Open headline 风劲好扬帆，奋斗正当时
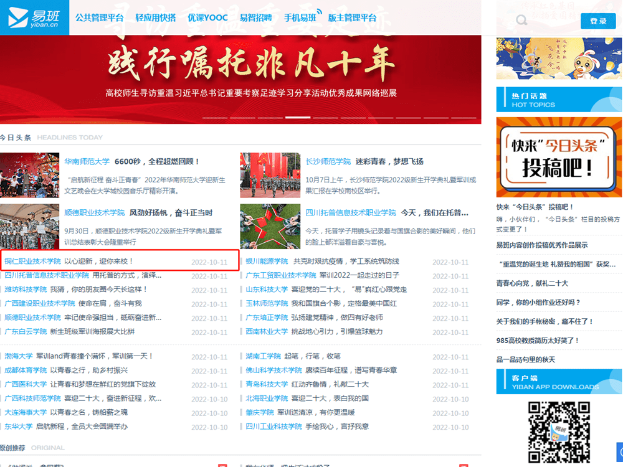Image resolution: width=623 pixels, height=467 pixels. click(x=171, y=213)
